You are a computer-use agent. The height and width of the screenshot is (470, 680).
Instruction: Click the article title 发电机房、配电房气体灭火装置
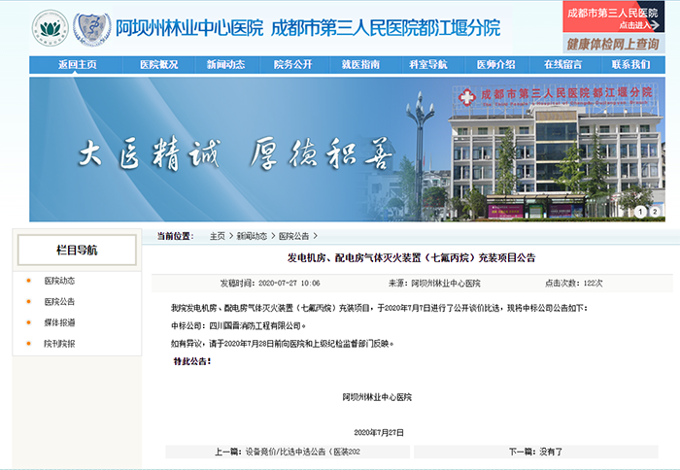(411, 258)
